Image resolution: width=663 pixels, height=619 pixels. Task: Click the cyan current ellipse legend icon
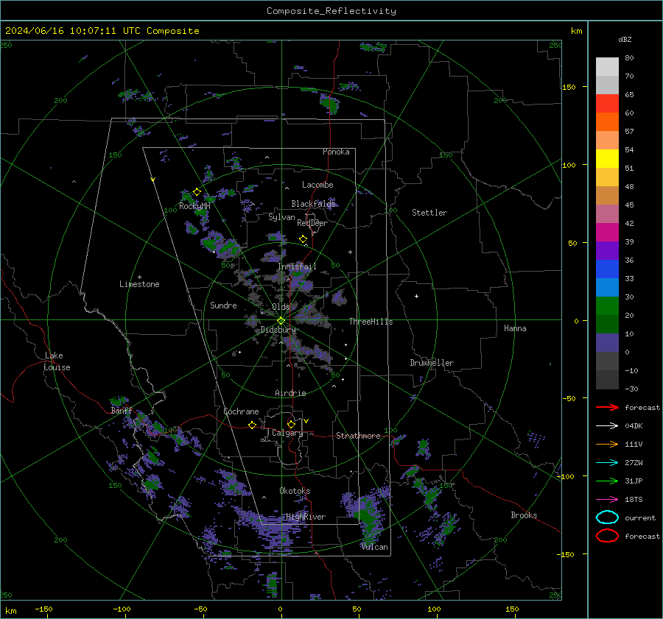click(607, 517)
